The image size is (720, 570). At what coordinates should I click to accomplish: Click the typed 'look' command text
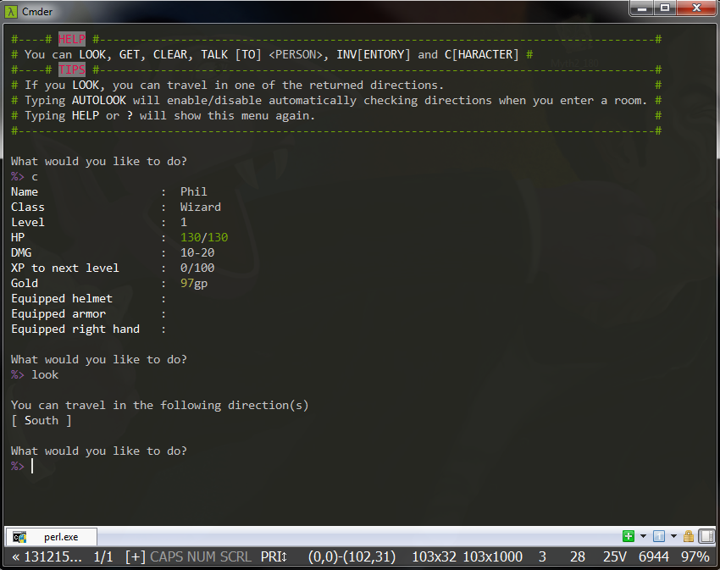point(45,375)
